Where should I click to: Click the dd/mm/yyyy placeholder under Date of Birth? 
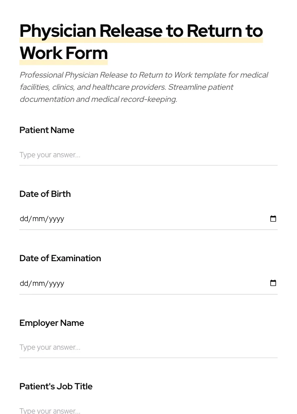(x=42, y=219)
